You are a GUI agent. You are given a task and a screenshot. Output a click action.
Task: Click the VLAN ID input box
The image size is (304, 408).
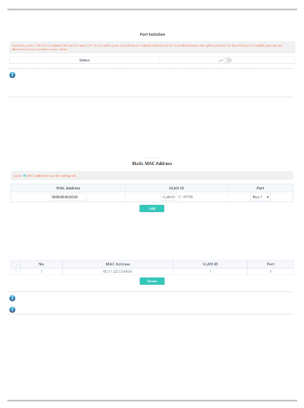pyautogui.click(x=169, y=197)
